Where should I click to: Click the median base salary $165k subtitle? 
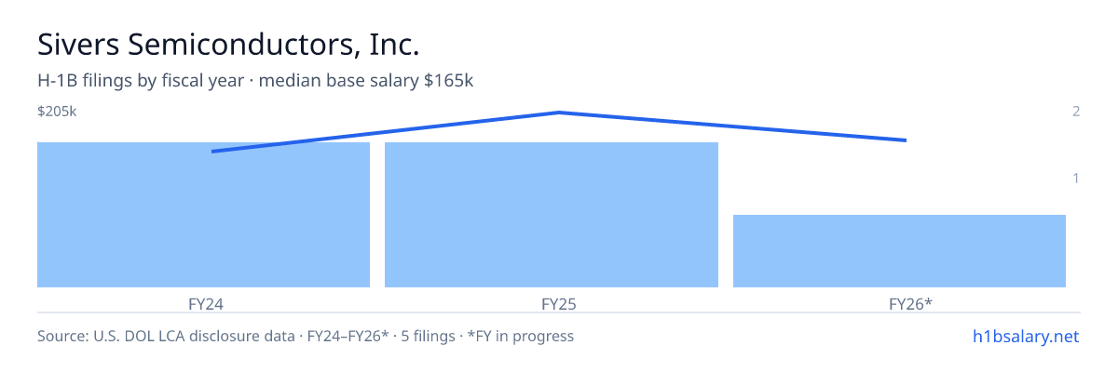click(x=366, y=81)
